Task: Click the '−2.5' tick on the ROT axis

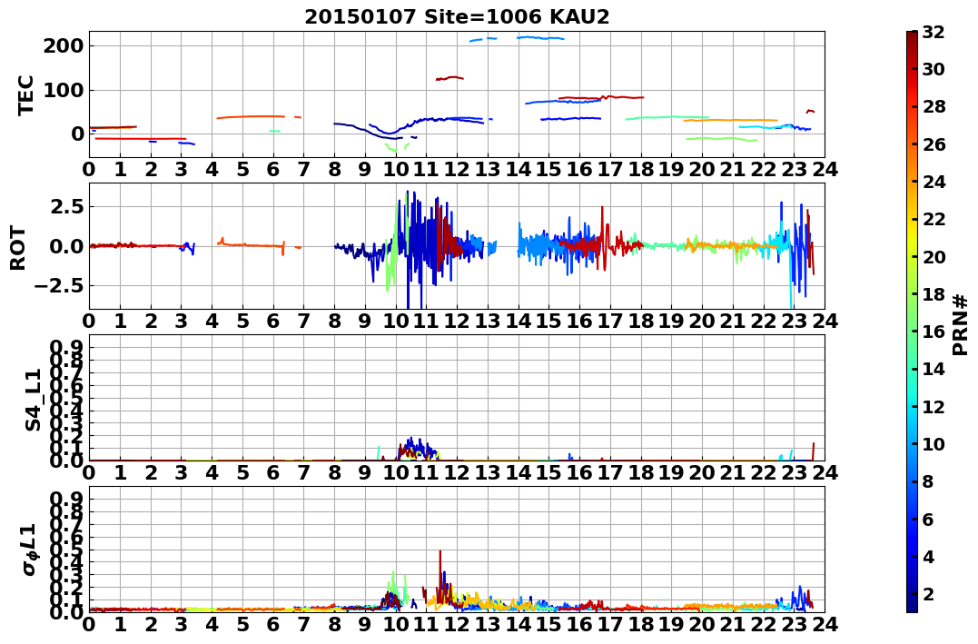Action: pos(61,286)
